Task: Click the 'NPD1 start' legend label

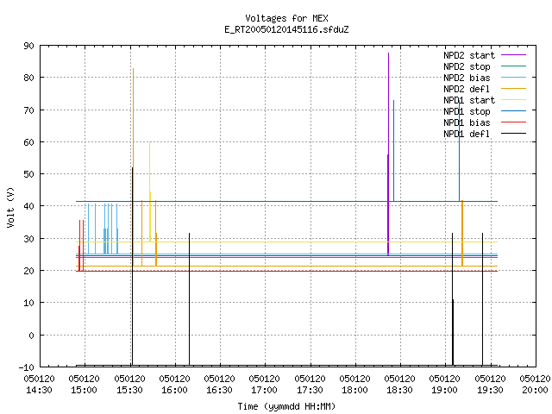Action: [469, 100]
